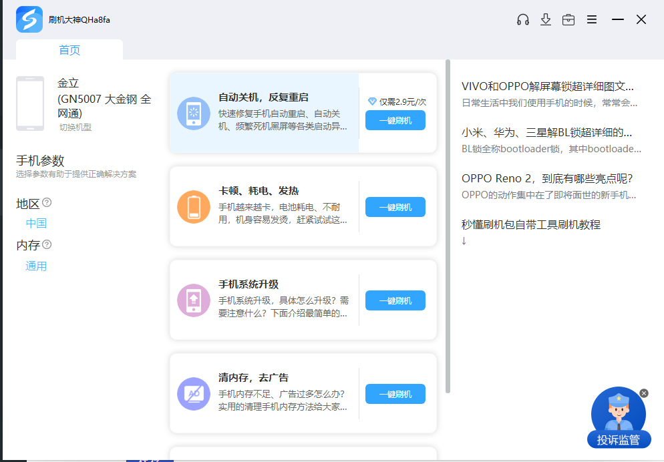Click the 仅需2.9元/次 price label

(x=403, y=102)
